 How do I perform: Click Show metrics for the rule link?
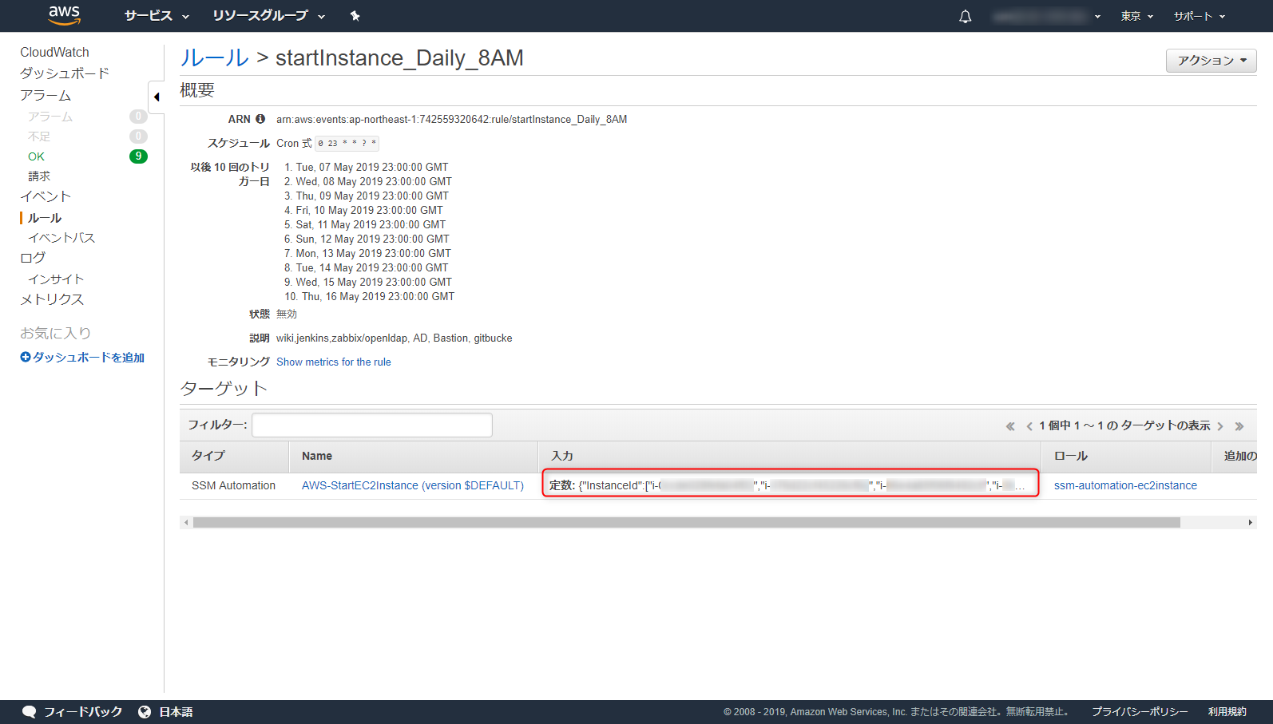pos(334,362)
